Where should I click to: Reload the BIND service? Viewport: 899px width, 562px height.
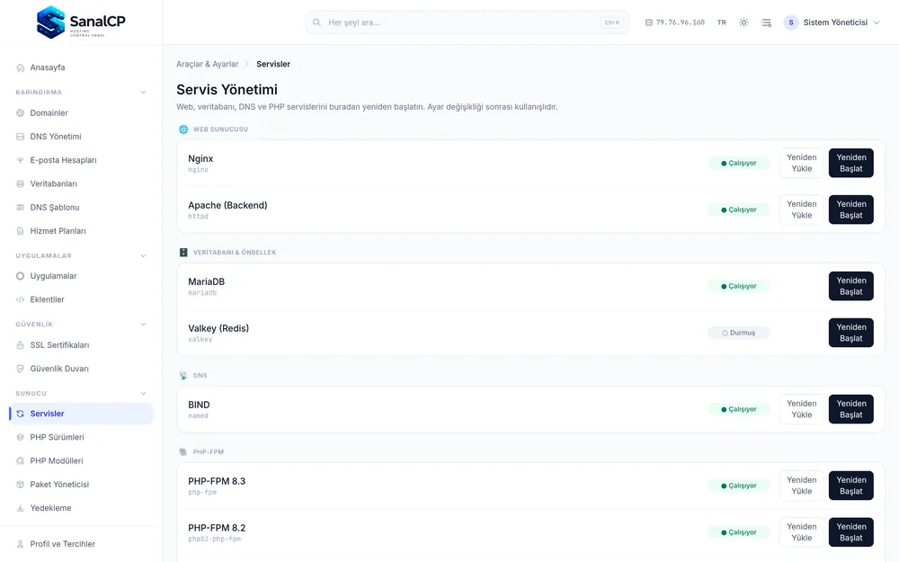pos(802,409)
